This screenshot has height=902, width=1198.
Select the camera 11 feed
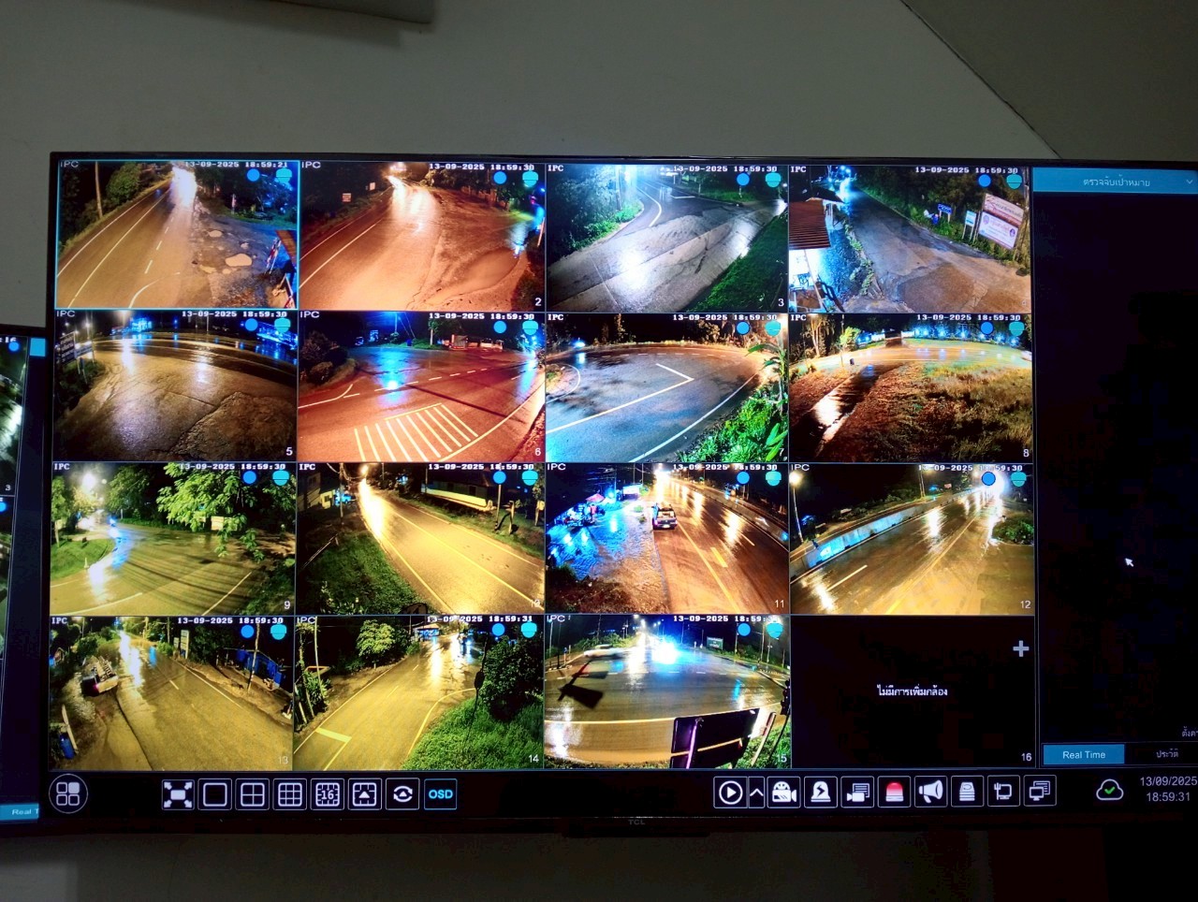tap(667, 538)
